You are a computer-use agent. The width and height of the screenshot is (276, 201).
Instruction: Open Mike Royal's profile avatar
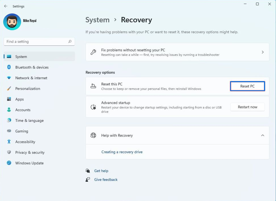12,22
